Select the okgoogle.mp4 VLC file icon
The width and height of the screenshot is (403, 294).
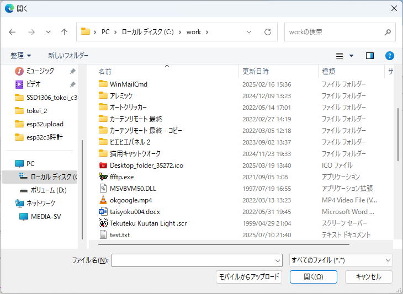(103, 200)
